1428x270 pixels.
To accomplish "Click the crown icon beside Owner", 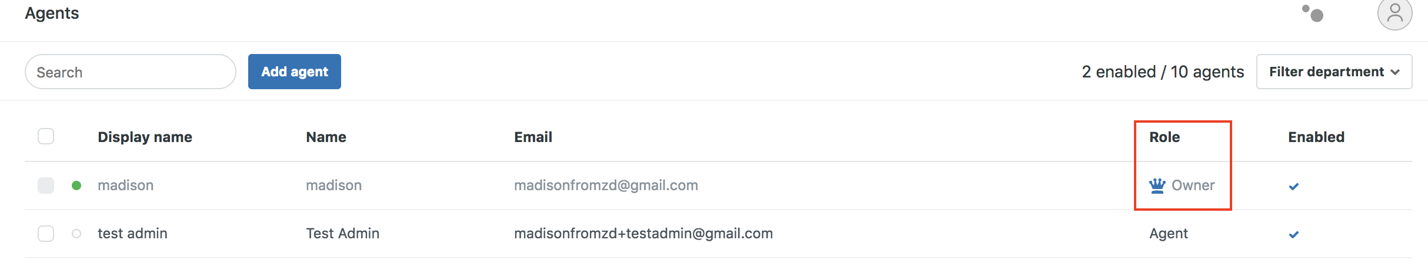I will click(1157, 185).
